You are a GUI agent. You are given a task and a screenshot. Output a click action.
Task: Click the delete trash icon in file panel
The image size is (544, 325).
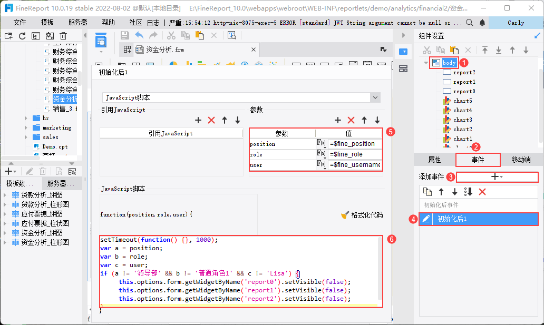(63, 36)
